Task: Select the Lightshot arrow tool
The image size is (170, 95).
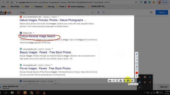Action: click(x=137, y=60)
